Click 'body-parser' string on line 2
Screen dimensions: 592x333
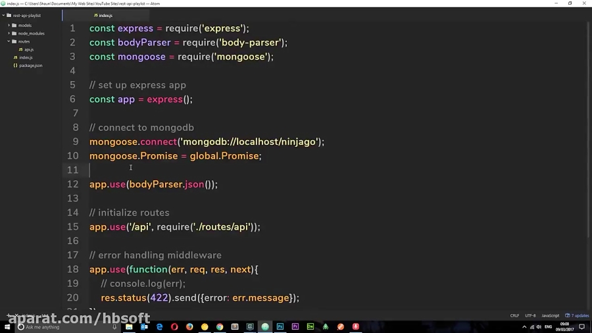click(x=251, y=43)
